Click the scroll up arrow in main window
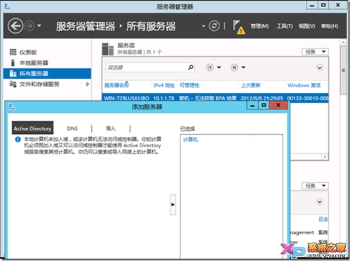The width and height of the screenshot is (350, 261). tap(343, 43)
